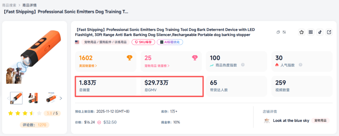
Task: Click help icon beside 人气指数
Action: pyautogui.click(x=300, y=65)
